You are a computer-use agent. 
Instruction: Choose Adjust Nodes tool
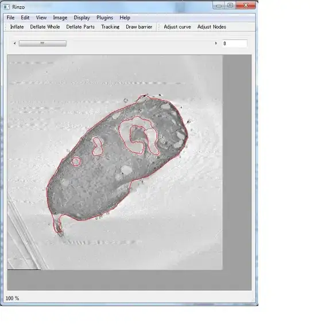click(212, 27)
